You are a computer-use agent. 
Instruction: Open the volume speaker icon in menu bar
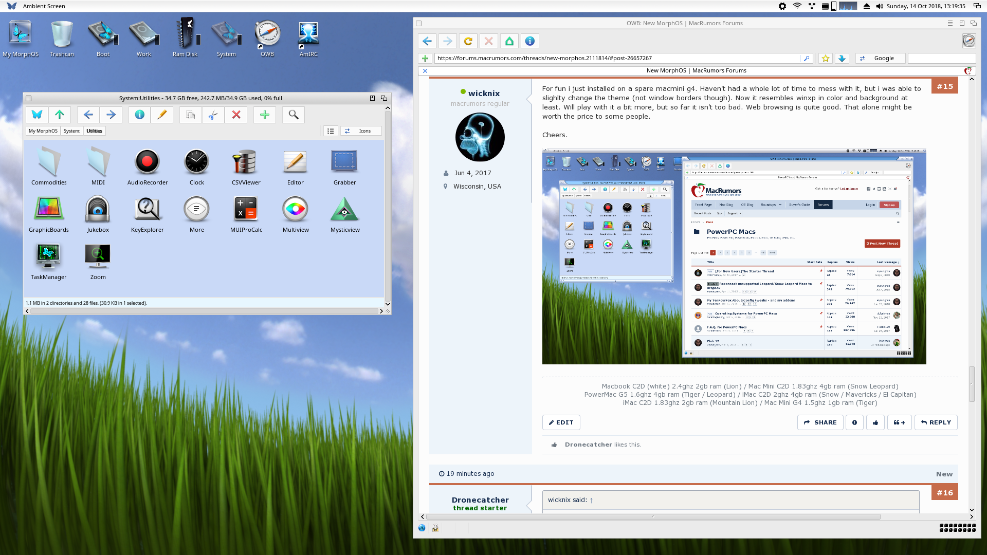(x=880, y=6)
